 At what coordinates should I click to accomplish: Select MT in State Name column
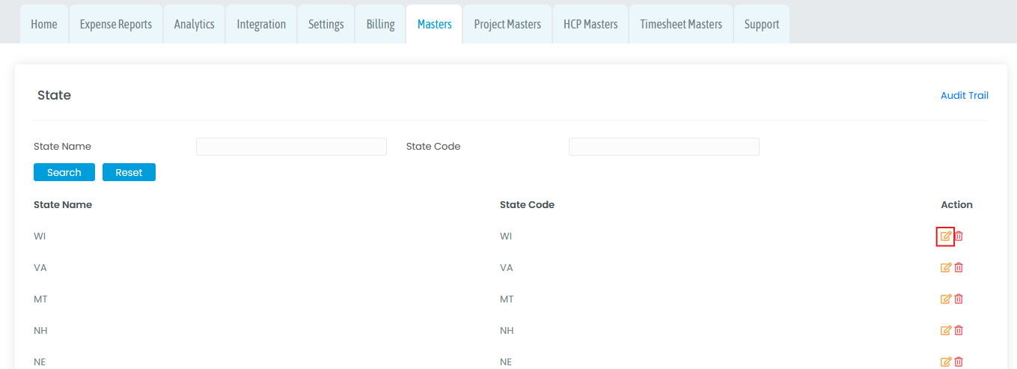(x=40, y=299)
